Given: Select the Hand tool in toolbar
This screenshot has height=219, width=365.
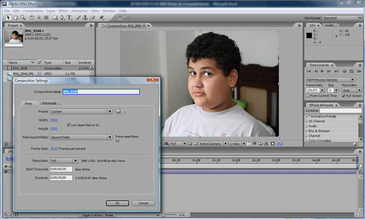Looking at the screenshot, I should pyautogui.click(x=15, y=17).
